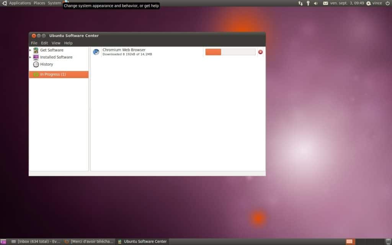392x245 pixels.
Task: Open the vince user menu
Action: 374,3
